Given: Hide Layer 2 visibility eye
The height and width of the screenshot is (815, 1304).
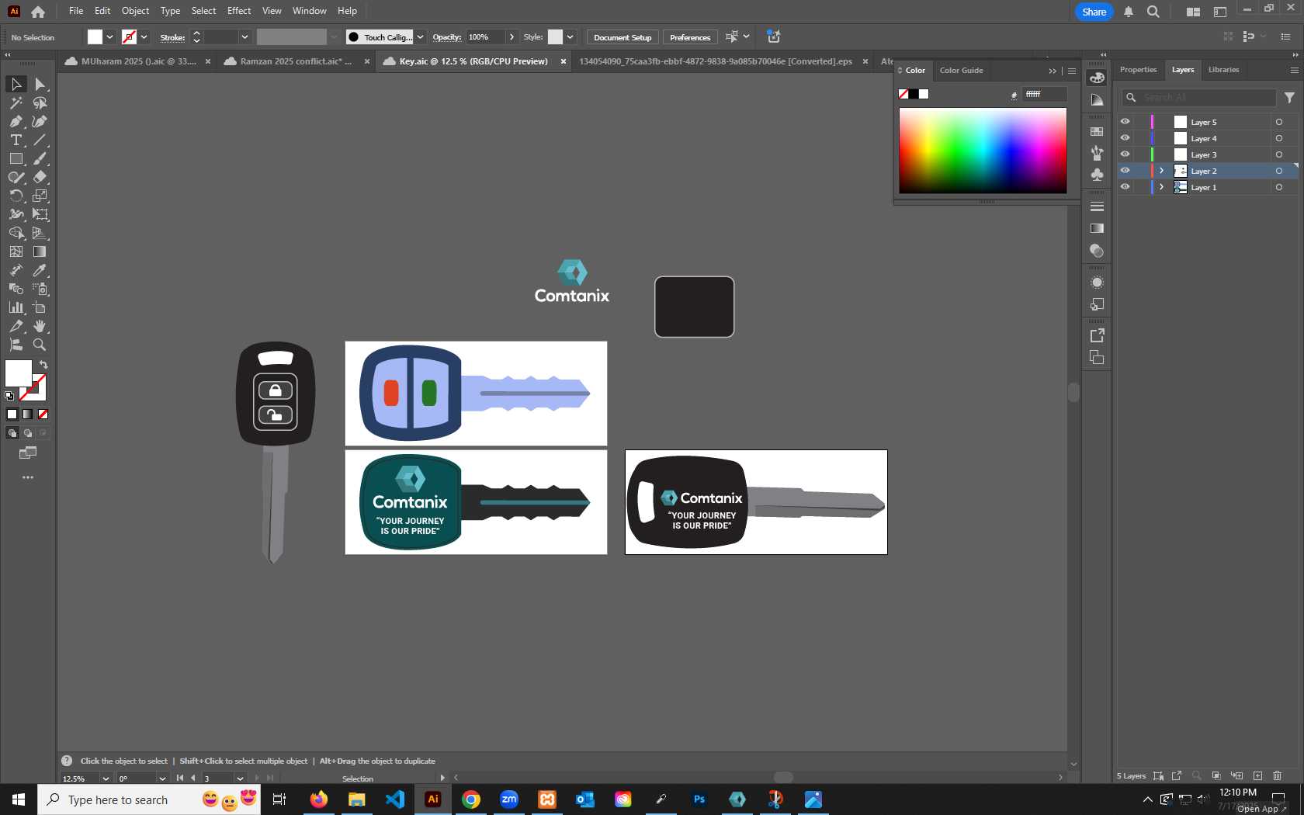Looking at the screenshot, I should tap(1125, 171).
